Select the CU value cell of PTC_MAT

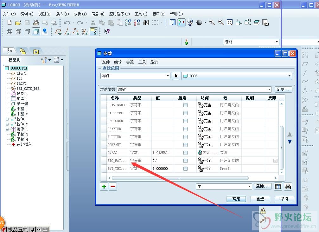point(163,161)
